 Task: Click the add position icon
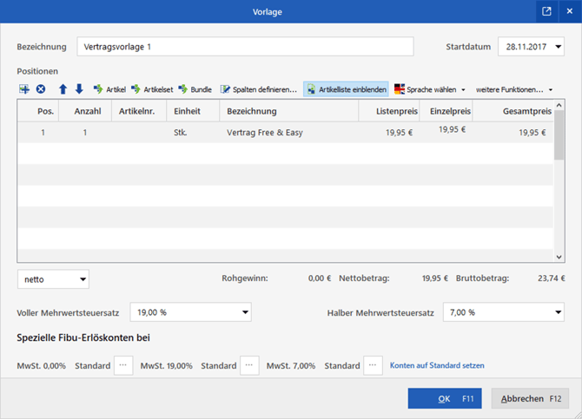tap(23, 89)
